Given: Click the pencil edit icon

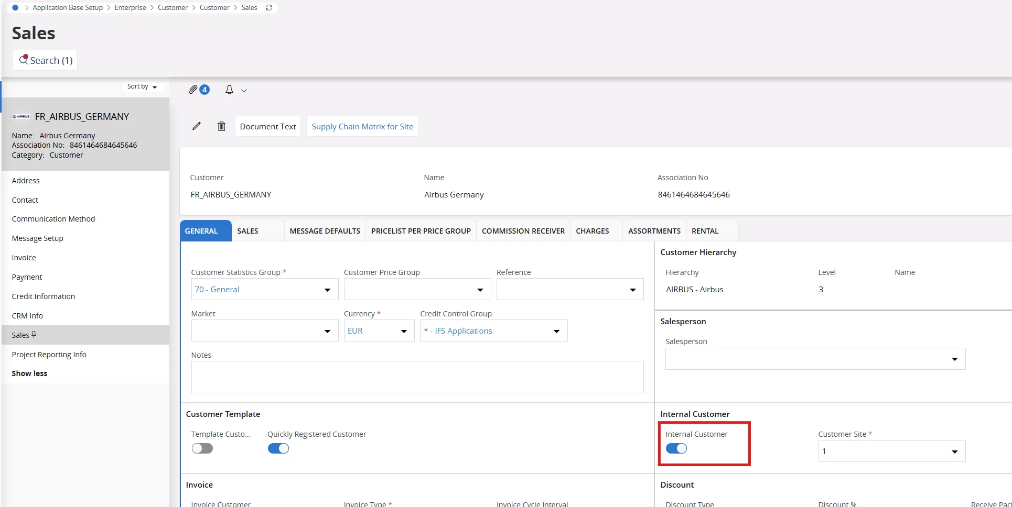Looking at the screenshot, I should 197,126.
